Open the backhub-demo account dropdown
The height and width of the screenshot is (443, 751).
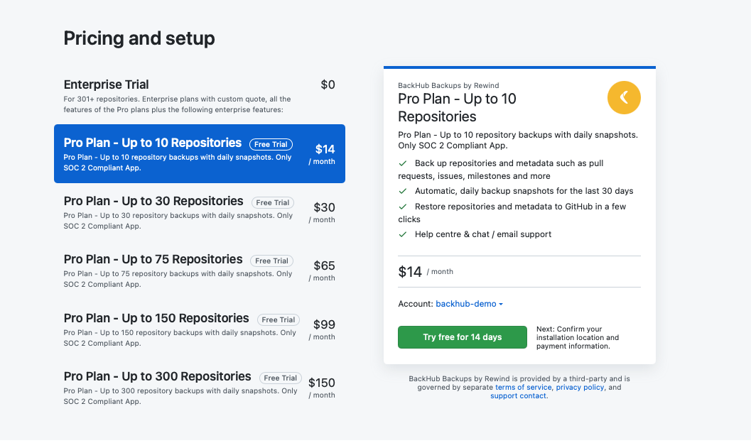coord(470,304)
